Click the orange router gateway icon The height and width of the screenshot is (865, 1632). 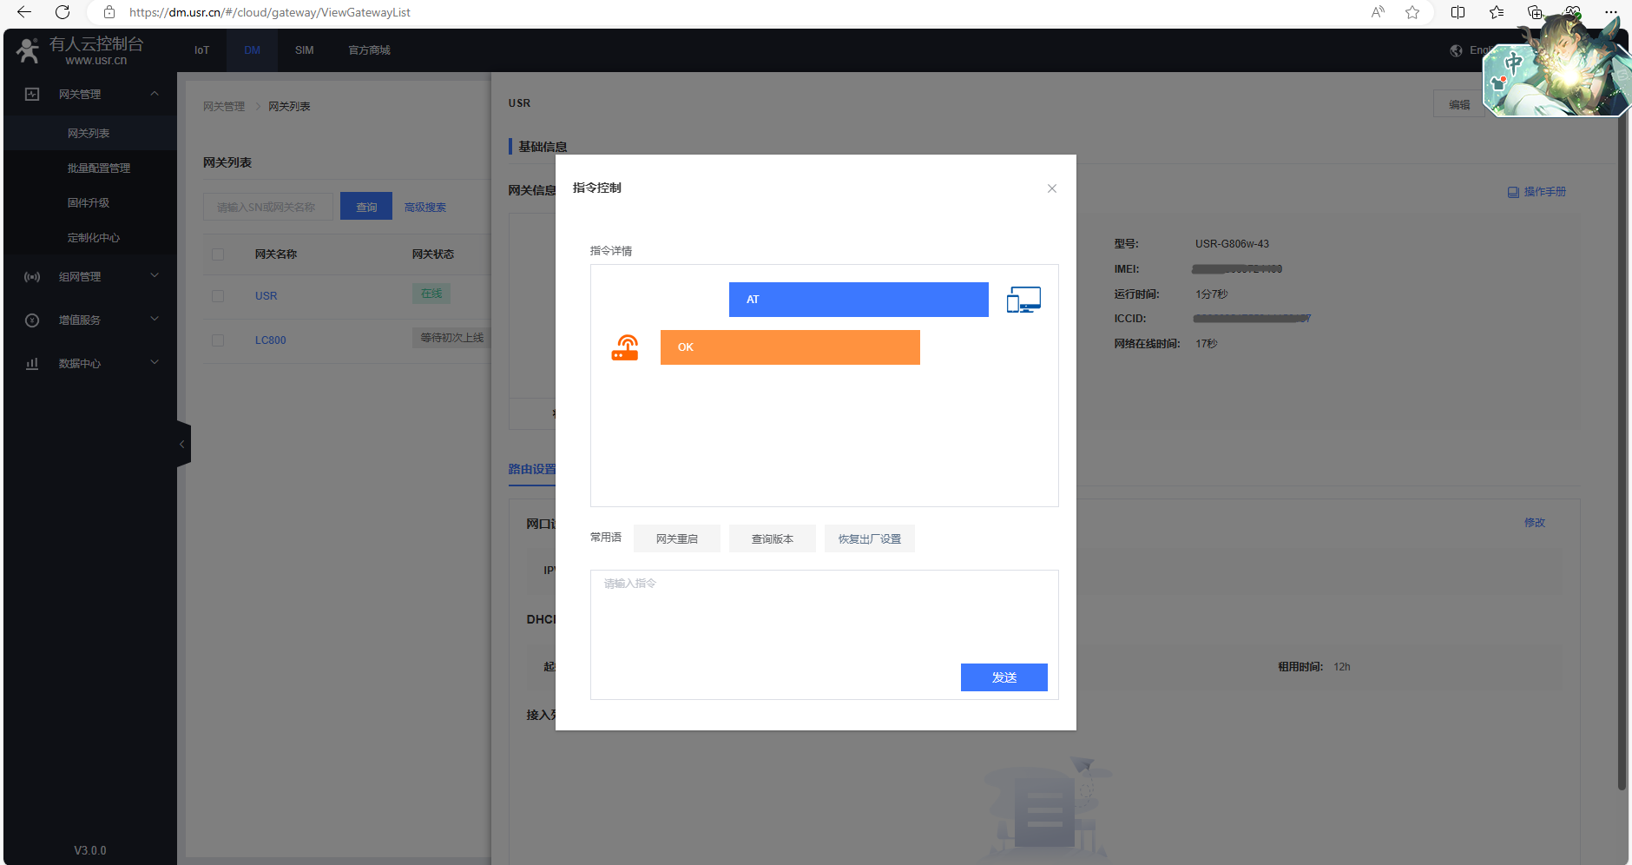pos(625,347)
